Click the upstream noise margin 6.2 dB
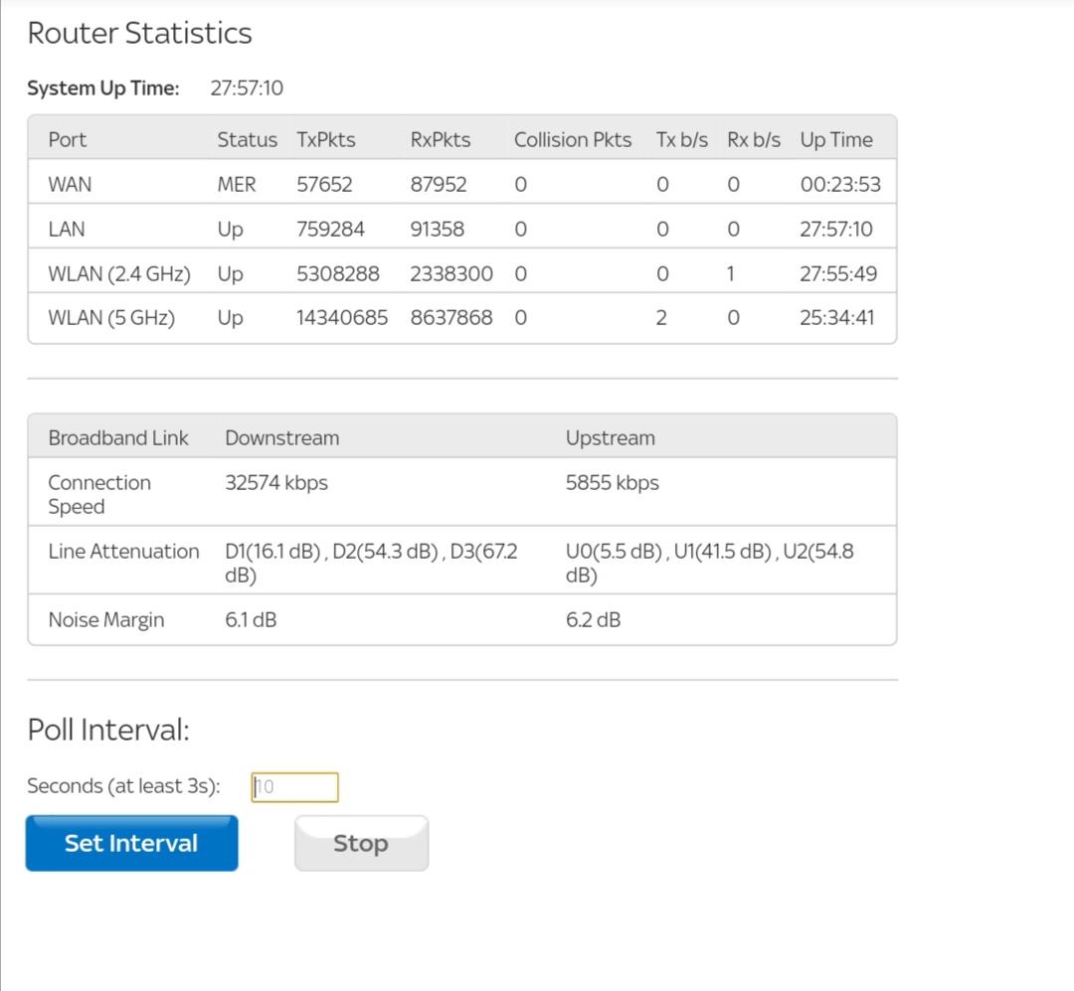 pyautogui.click(x=593, y=620)
